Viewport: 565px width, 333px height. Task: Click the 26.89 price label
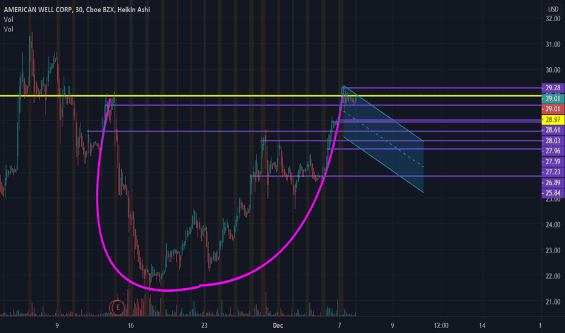(553, 182)
